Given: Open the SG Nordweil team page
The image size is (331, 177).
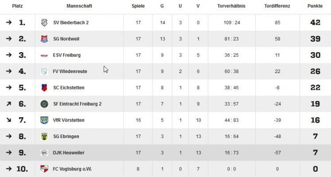Looking at the screenshot, I should [66, 39].
